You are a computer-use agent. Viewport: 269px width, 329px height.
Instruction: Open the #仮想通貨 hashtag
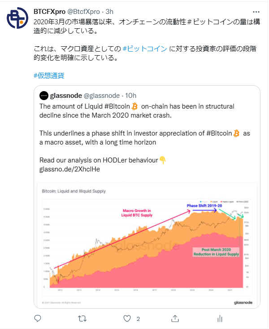point(49,75)
